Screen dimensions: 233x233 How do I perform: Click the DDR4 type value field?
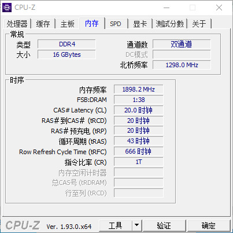(66, 44)
